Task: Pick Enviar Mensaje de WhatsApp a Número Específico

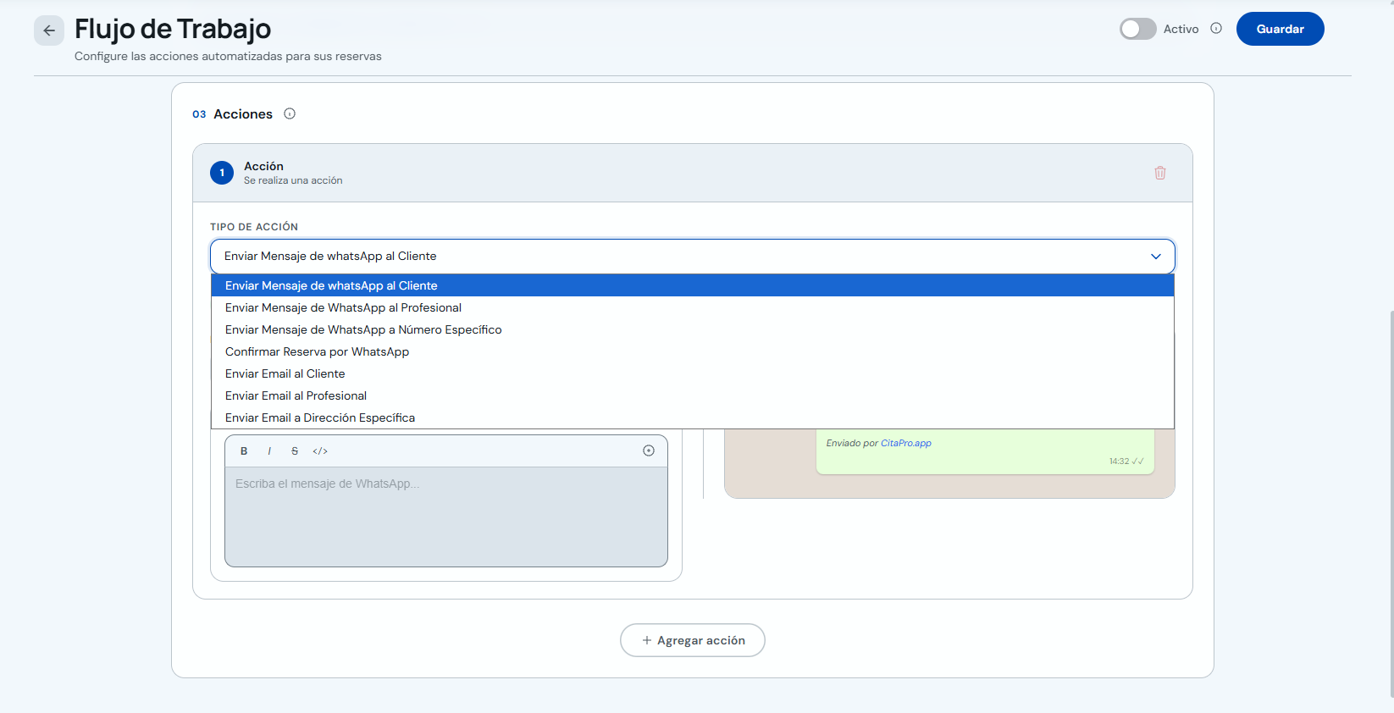Action: [x=693, y=329]
